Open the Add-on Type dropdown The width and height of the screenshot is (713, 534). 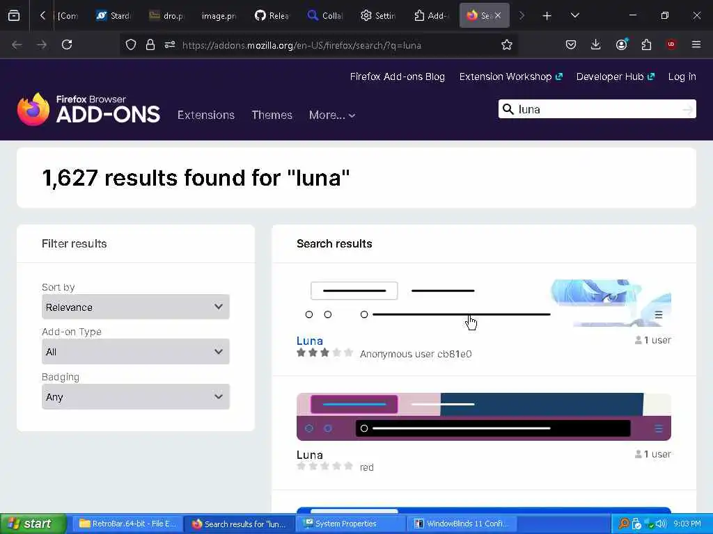tap(136, 351)
